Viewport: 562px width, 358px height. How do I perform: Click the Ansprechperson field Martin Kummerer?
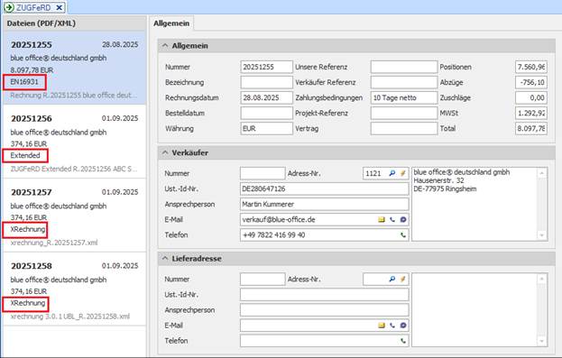(325, 205)
